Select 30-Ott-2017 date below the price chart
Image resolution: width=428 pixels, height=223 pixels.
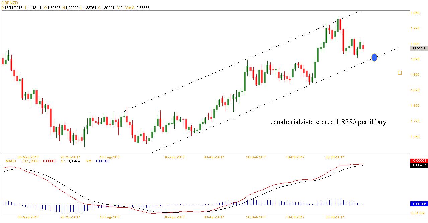(x=335, y=157)
